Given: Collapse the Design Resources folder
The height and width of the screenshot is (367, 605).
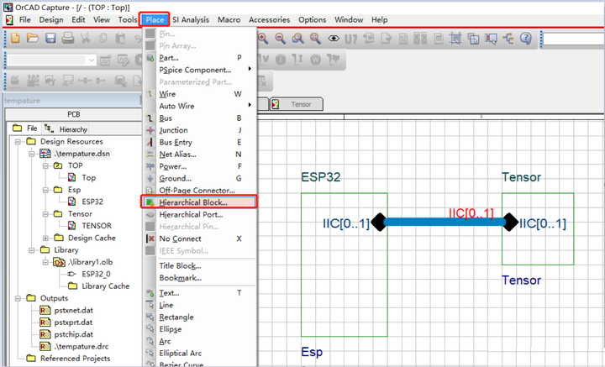Looking at the screenshot, I should 18,142.
